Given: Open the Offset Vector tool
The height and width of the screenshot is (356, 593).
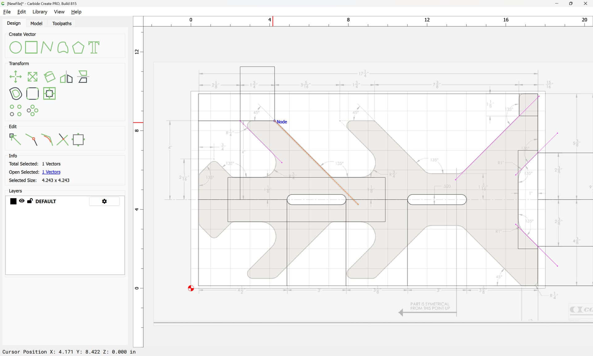Looking at the screenshot, I should point(16,94).
